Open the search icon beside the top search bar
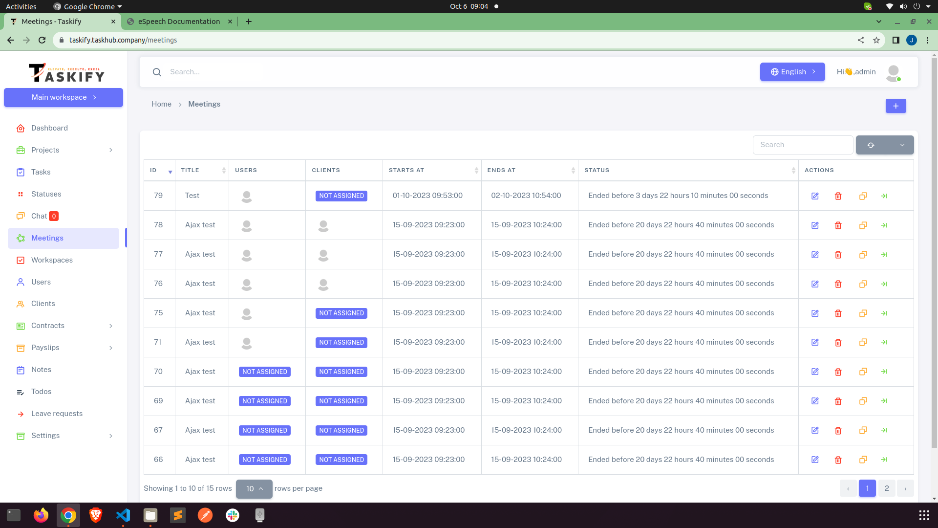Viewport: 938px width, 528px height. 157,72
